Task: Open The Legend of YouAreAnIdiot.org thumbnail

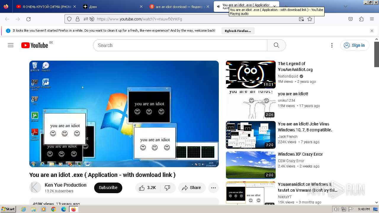Action: pos(251,75)
